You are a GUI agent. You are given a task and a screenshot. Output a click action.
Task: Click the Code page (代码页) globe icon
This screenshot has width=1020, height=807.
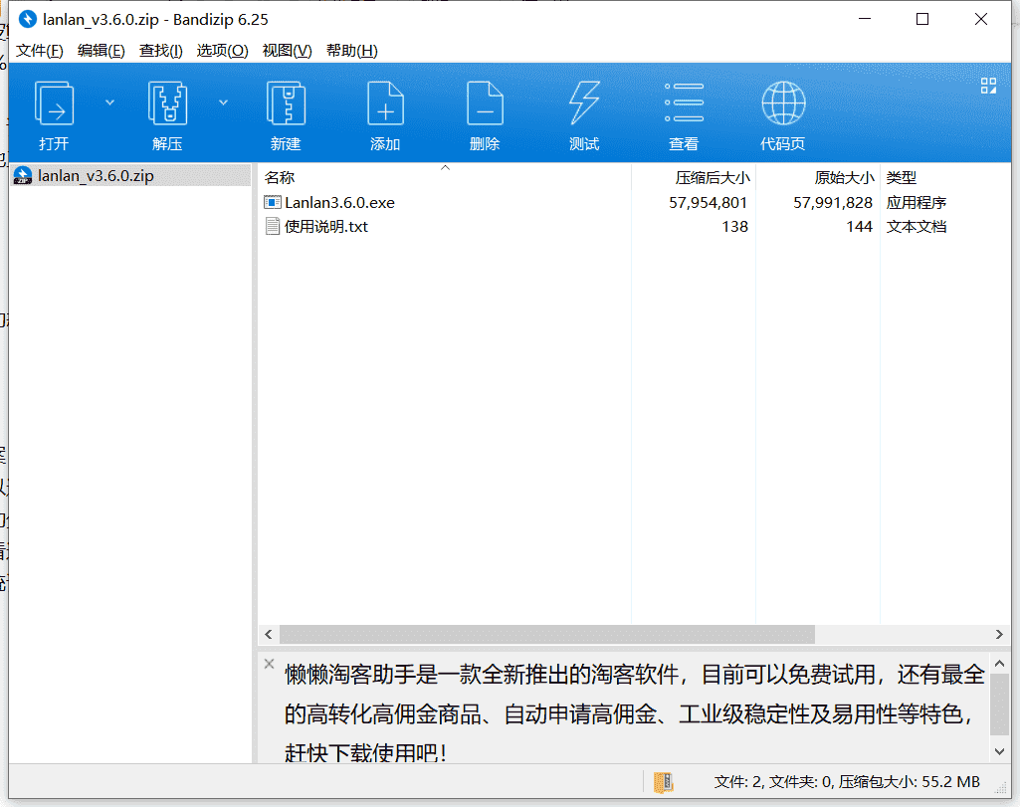click(783, 102)
